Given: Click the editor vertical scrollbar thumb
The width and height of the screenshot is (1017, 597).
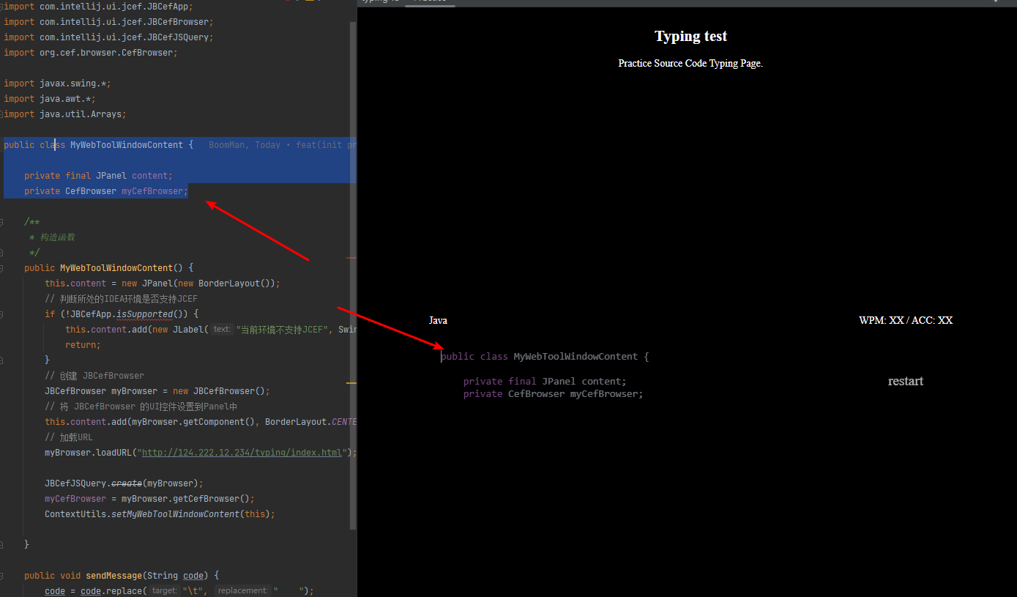Looking at the screenshot, I should pos(354,275).
